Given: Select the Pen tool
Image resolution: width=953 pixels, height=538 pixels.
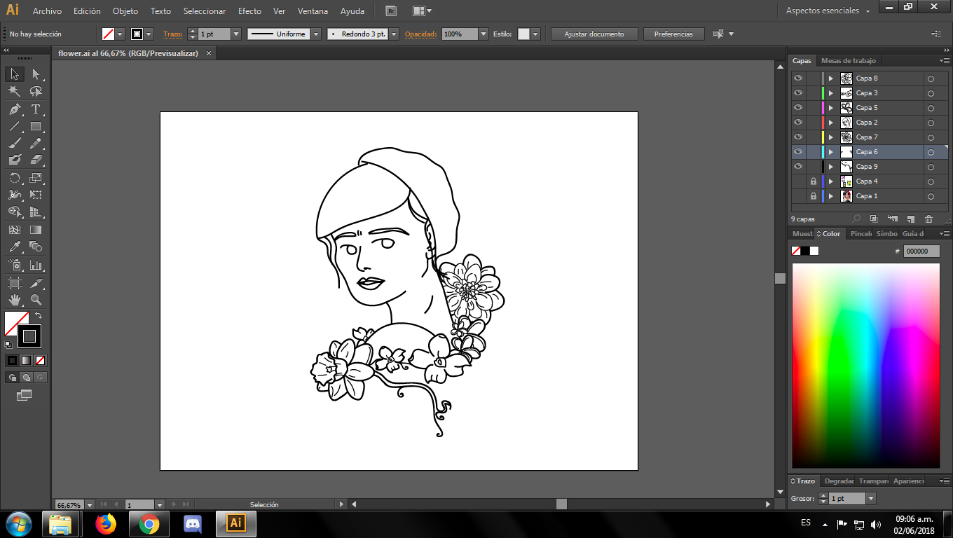Looking at the screenshot, I should (x=14, y=109).
